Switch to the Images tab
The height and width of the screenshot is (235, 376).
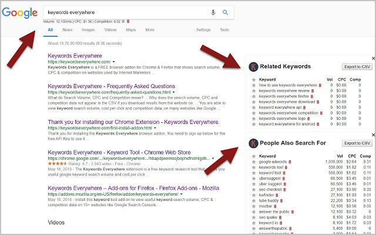[88, 30]
